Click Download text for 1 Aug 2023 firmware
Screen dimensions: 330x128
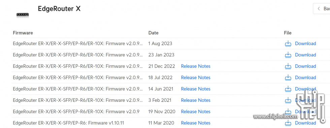click(305, 44)
